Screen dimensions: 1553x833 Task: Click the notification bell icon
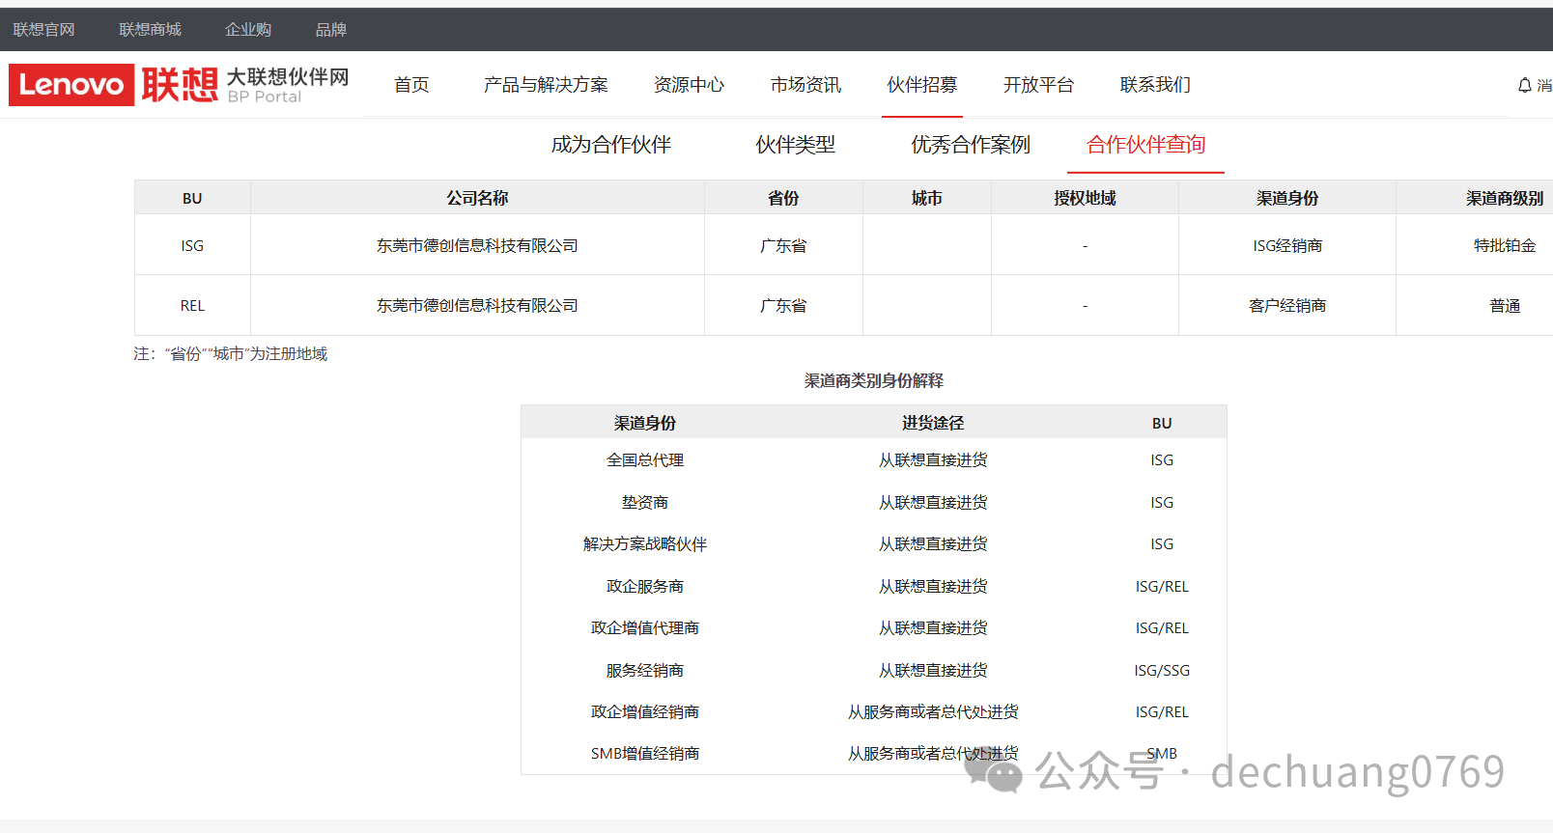[1525, 85]
